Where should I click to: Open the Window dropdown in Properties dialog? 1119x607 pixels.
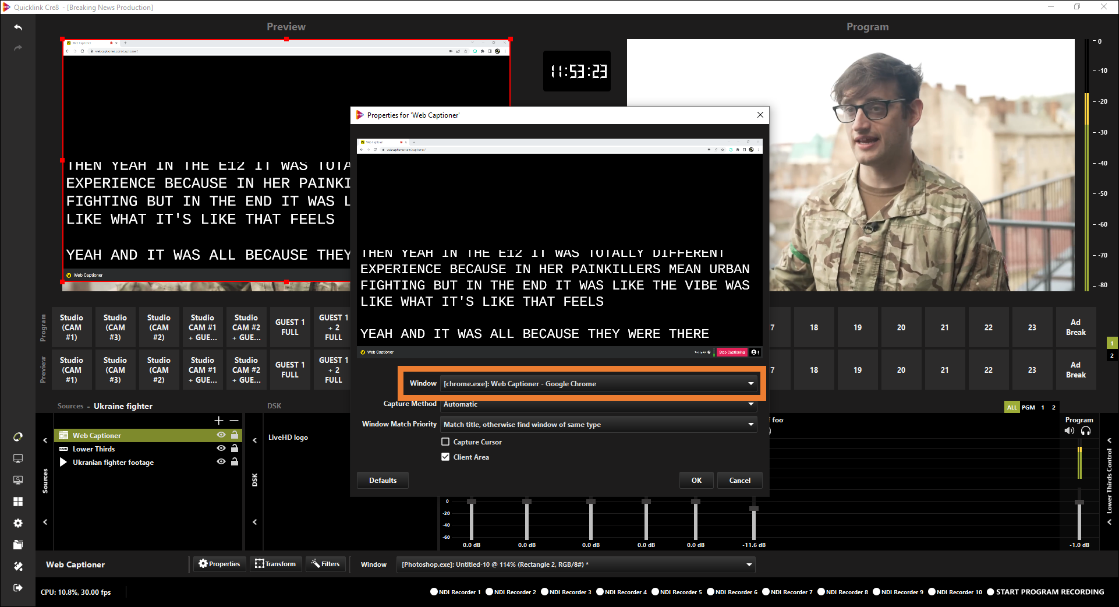599,384
